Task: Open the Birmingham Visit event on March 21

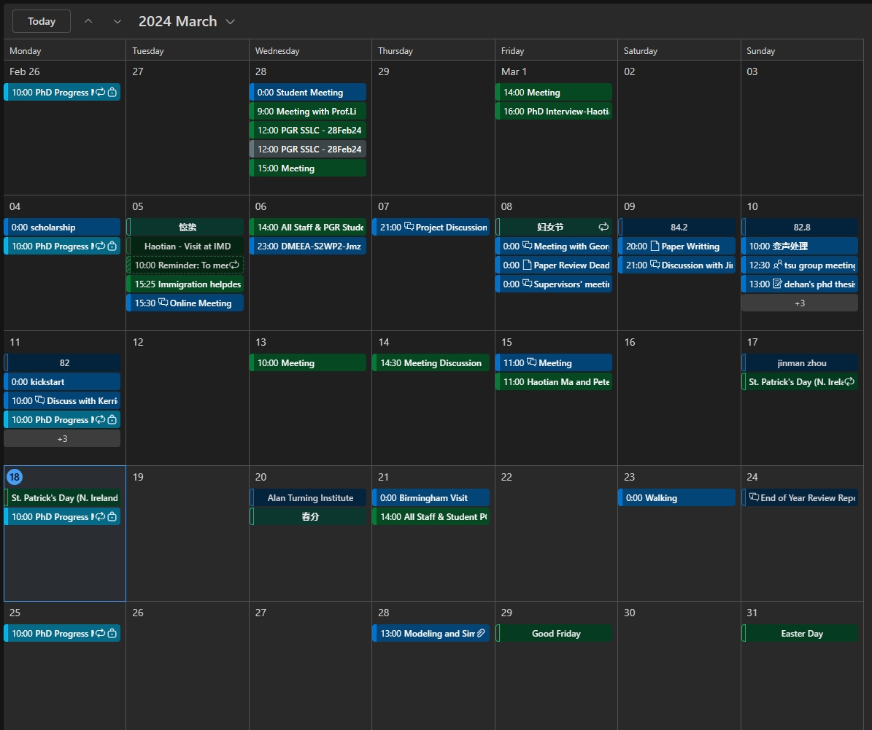Action: pos(431,498)
